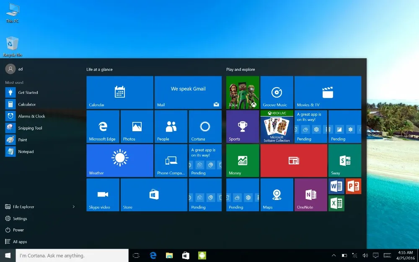Open the Photos tile
Screen dimensions: 419x262
click(137, 127)
